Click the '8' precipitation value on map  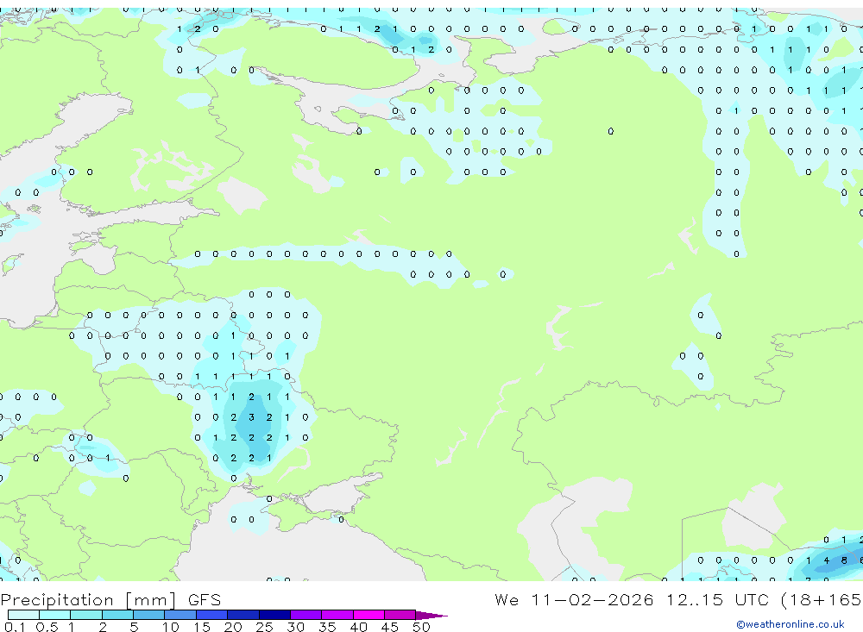(x=844, y=560)
